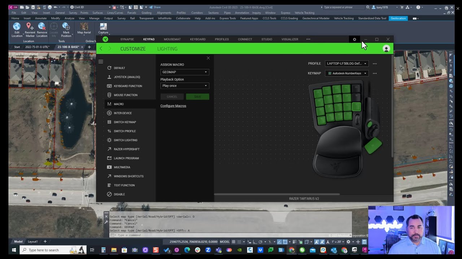Toggle dynamic input in status bar
Viewport: 462px width, 259px height.
pyautogui.click(x=249, y=242)
